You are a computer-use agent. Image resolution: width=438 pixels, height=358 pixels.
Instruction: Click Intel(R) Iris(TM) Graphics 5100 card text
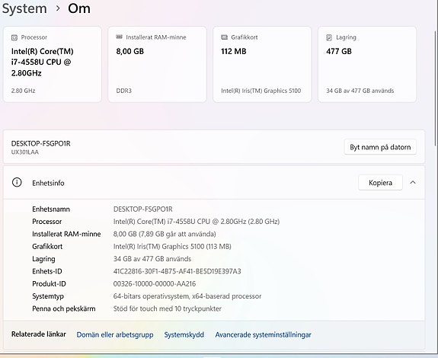coord(261,91)
